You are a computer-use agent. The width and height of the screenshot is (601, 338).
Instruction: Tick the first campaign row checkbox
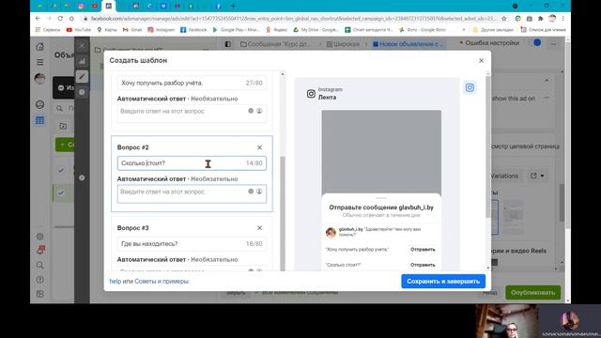pyautogui.click(x=61, y=170)
